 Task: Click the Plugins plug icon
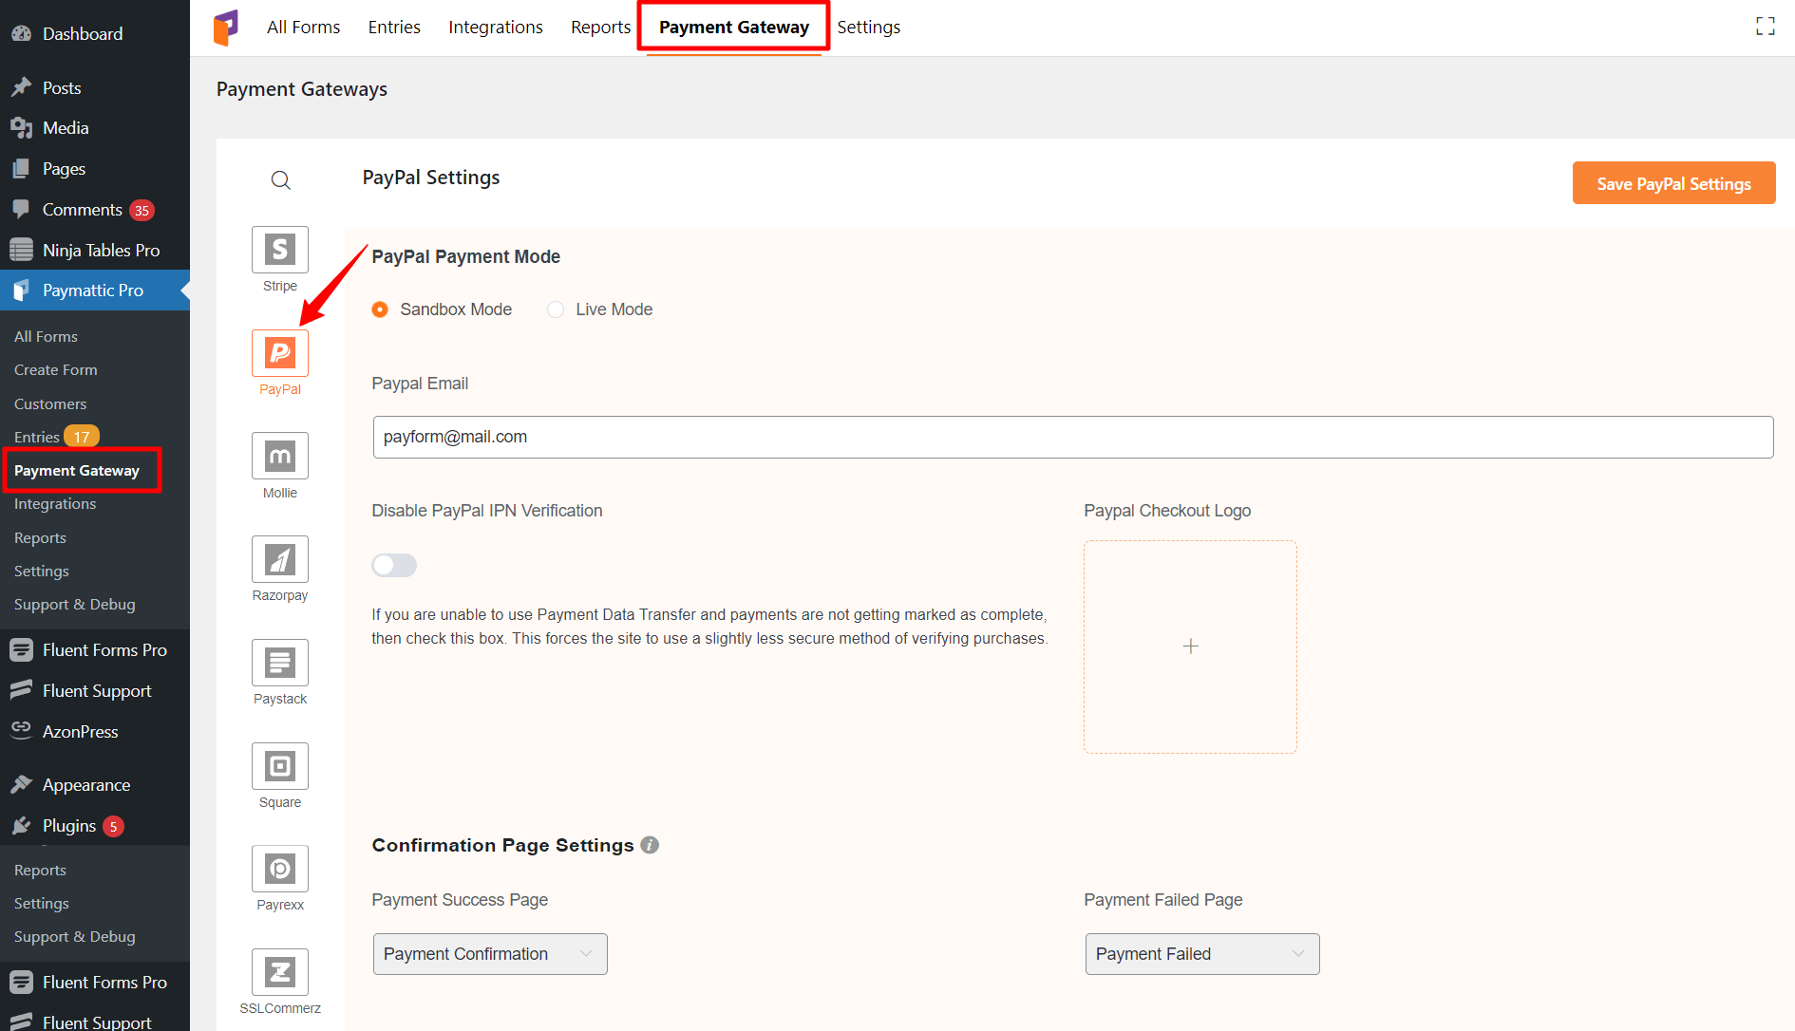(x=21, y=826)
